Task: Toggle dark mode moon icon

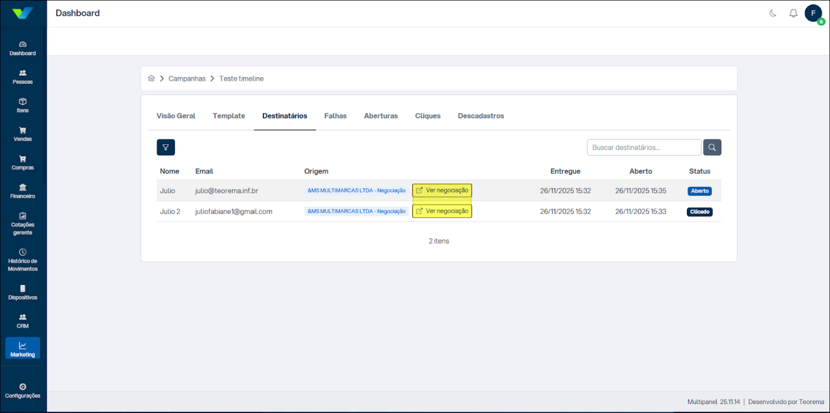Action: tap(773, 13)
